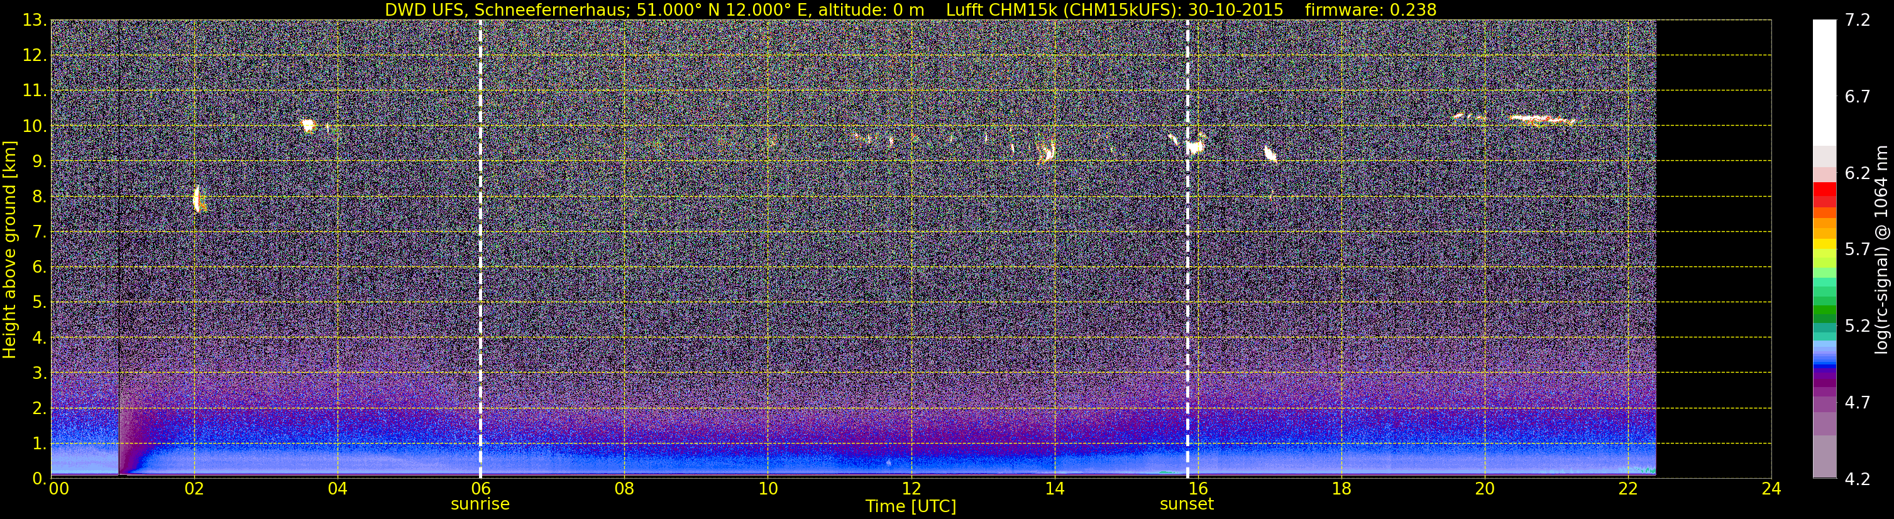This screenshot has height=519, width=1894.
Task: Click the 04 tick label on the time axis
Action: point(338,489)
